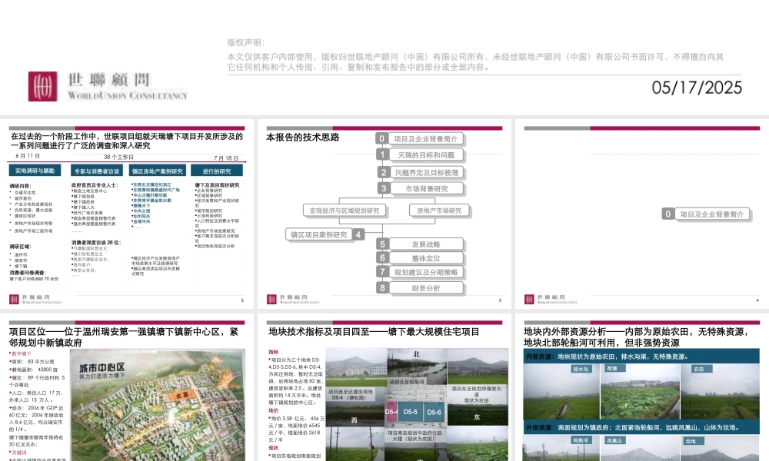
Task: Click step 4 镇区项目案例研究
Action: click(x=325, y=234)
